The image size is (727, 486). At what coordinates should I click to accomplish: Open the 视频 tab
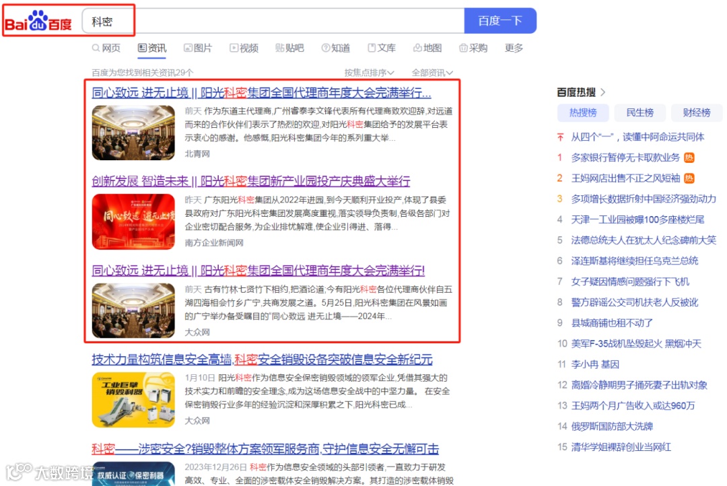point(244,48)
